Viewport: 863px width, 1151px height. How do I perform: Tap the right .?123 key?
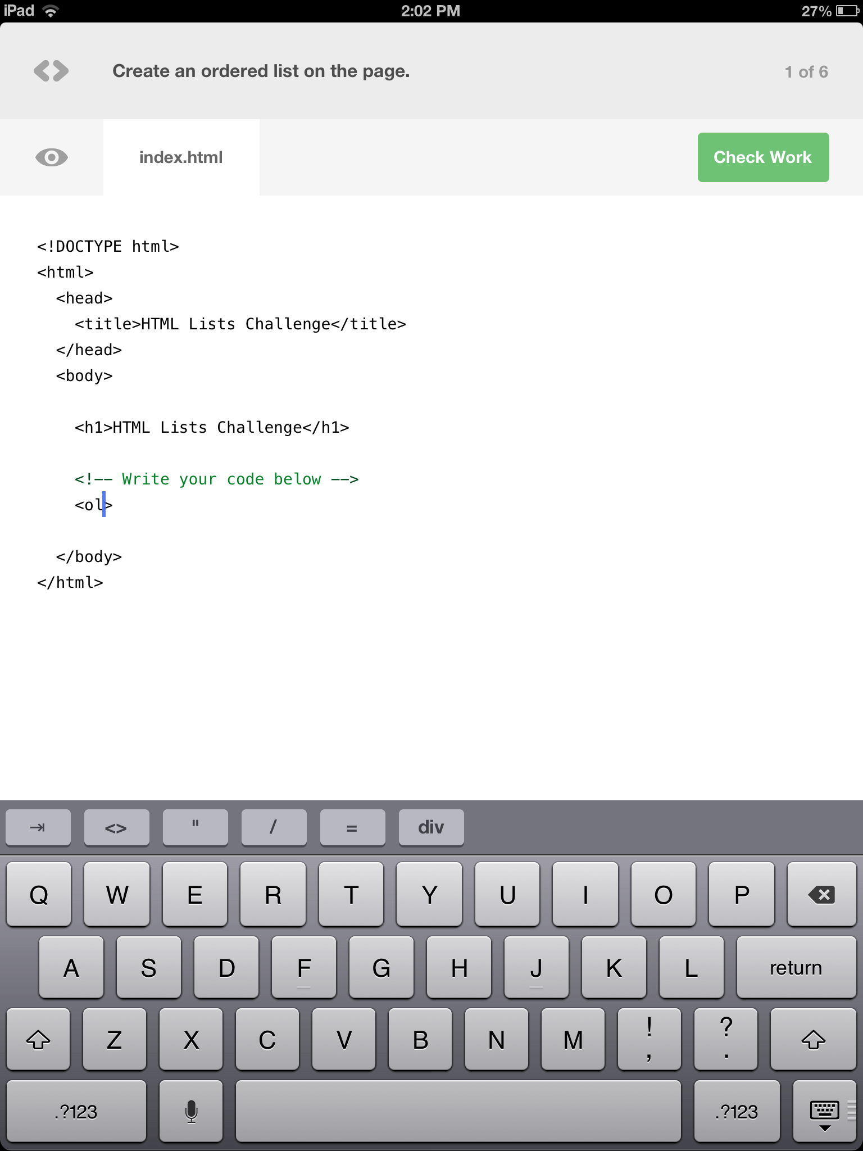click(x=737, y=1111)
